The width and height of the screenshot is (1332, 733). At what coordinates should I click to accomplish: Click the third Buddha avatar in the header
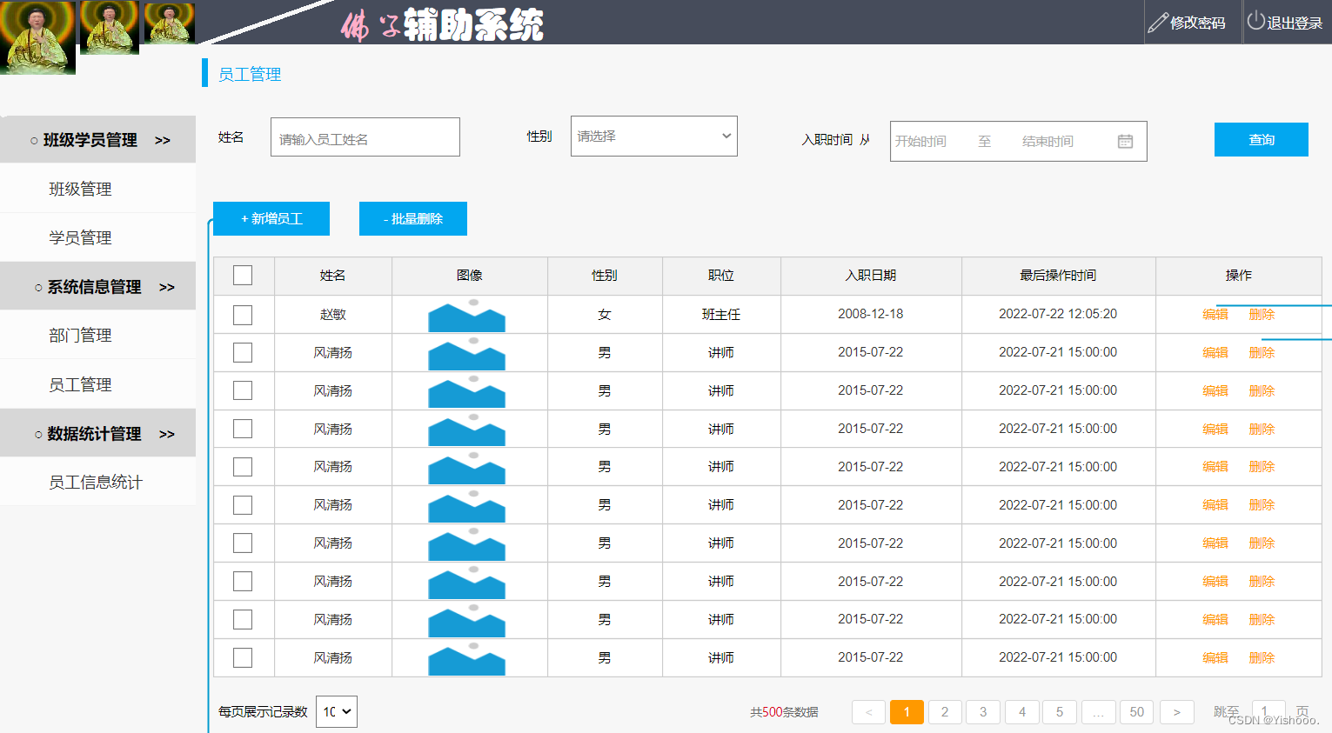pos(169,23)
